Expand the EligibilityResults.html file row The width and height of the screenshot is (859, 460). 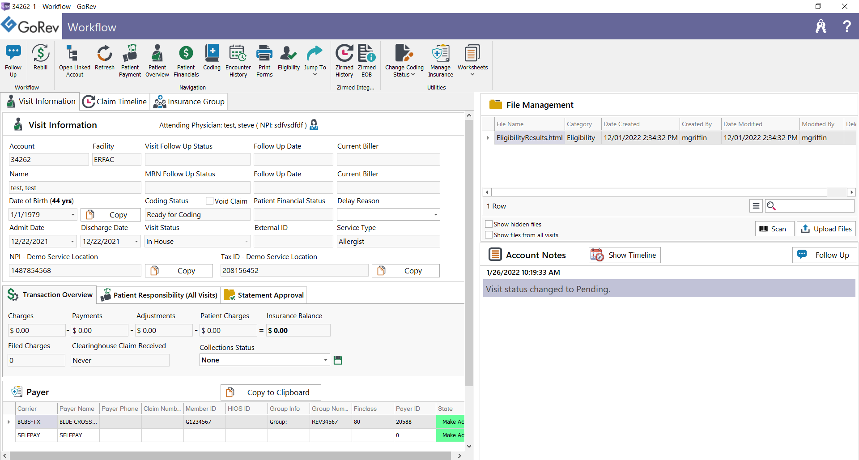coord(488,138)
